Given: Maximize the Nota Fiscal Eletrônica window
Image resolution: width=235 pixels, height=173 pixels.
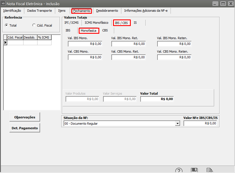Looking at the screenshot, I should tap(223, 3).
